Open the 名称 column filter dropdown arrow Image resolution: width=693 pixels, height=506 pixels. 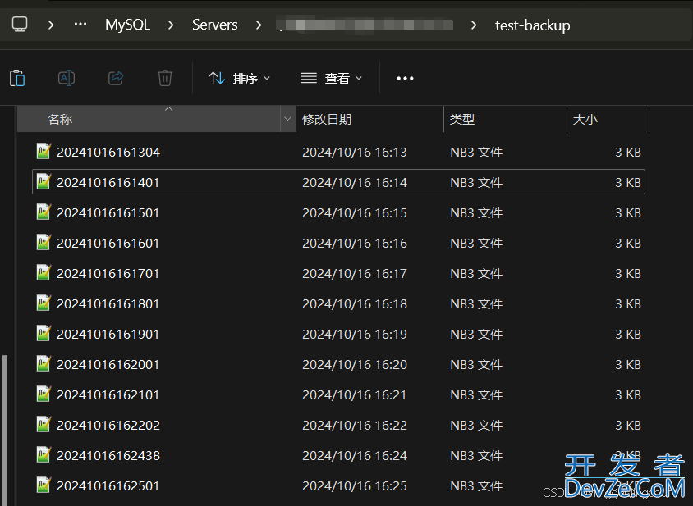[x=287, y=119]
